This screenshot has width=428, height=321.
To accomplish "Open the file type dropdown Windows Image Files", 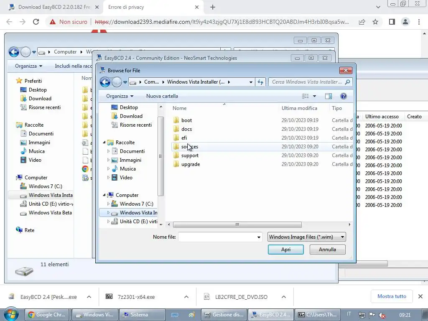I will tap(306, 237).
